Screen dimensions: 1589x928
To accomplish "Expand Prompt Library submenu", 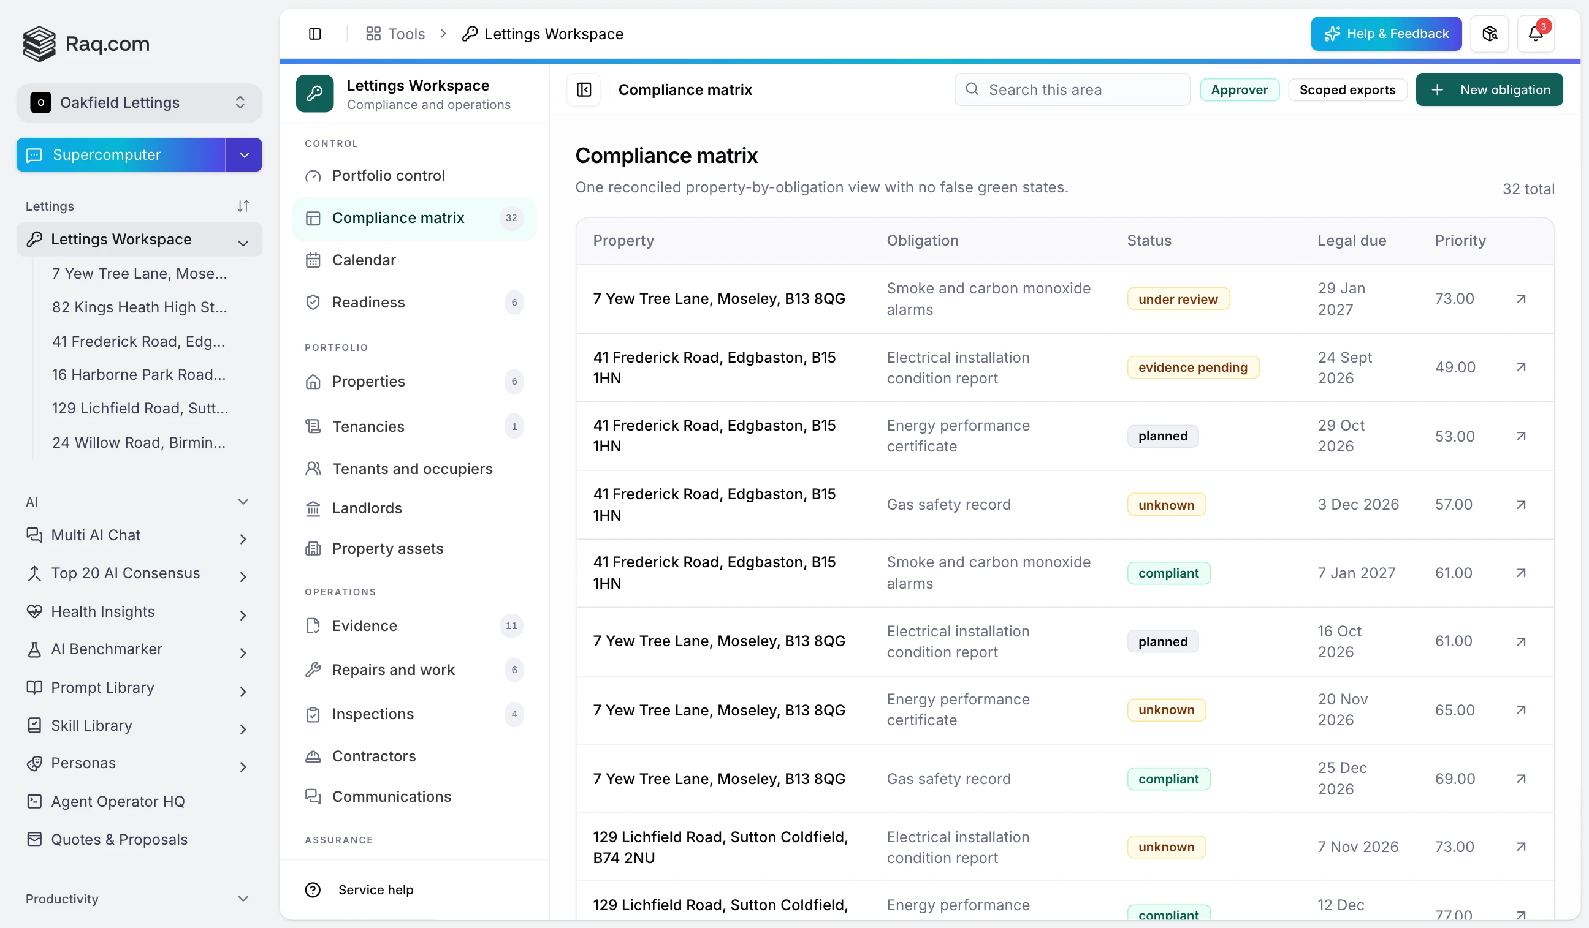I will click(243, 692).
